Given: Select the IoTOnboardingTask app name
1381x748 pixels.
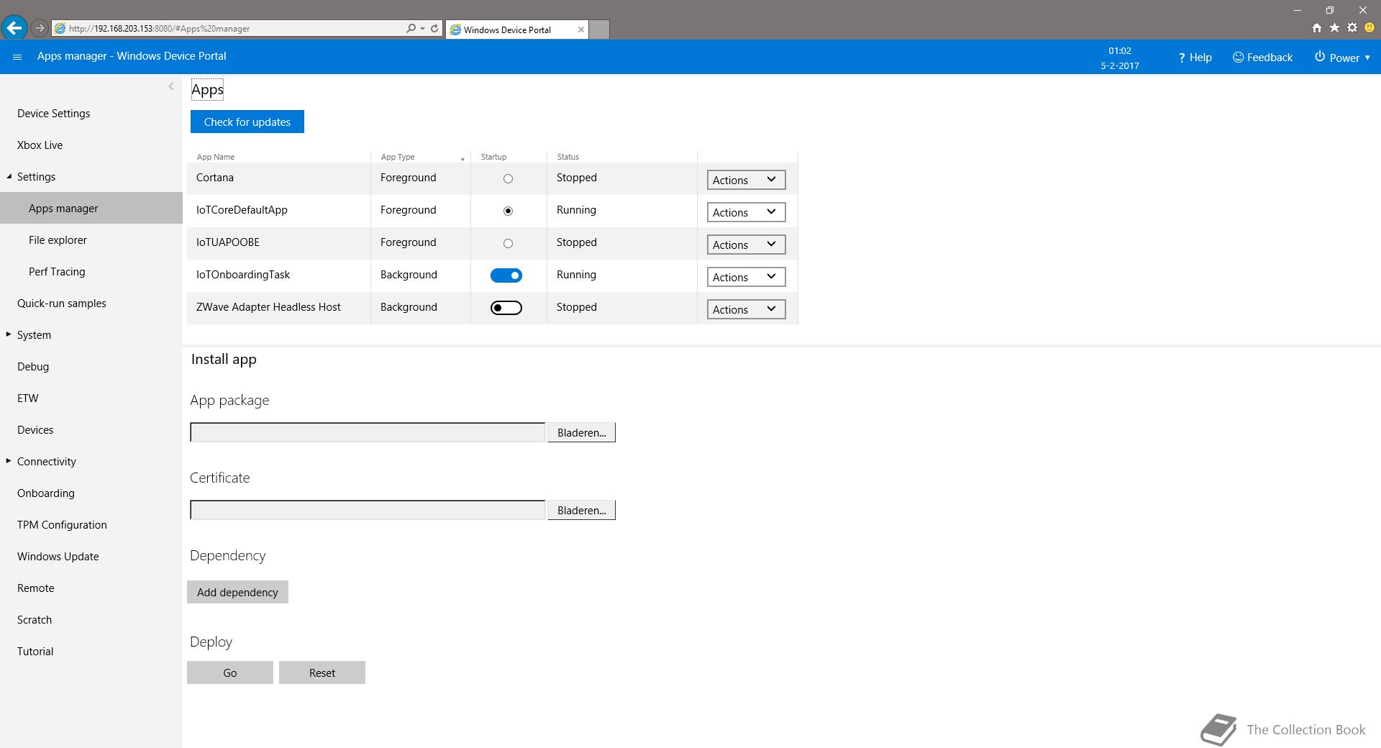Looking at the screenshot, I should pos(243,275).
